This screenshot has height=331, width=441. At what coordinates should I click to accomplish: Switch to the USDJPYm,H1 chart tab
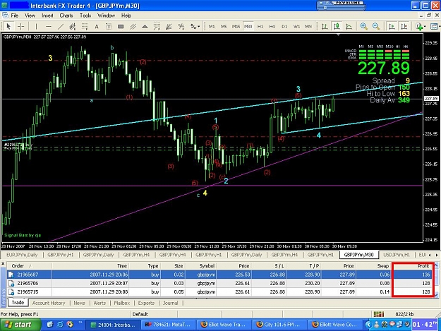(x=397, y=255)
